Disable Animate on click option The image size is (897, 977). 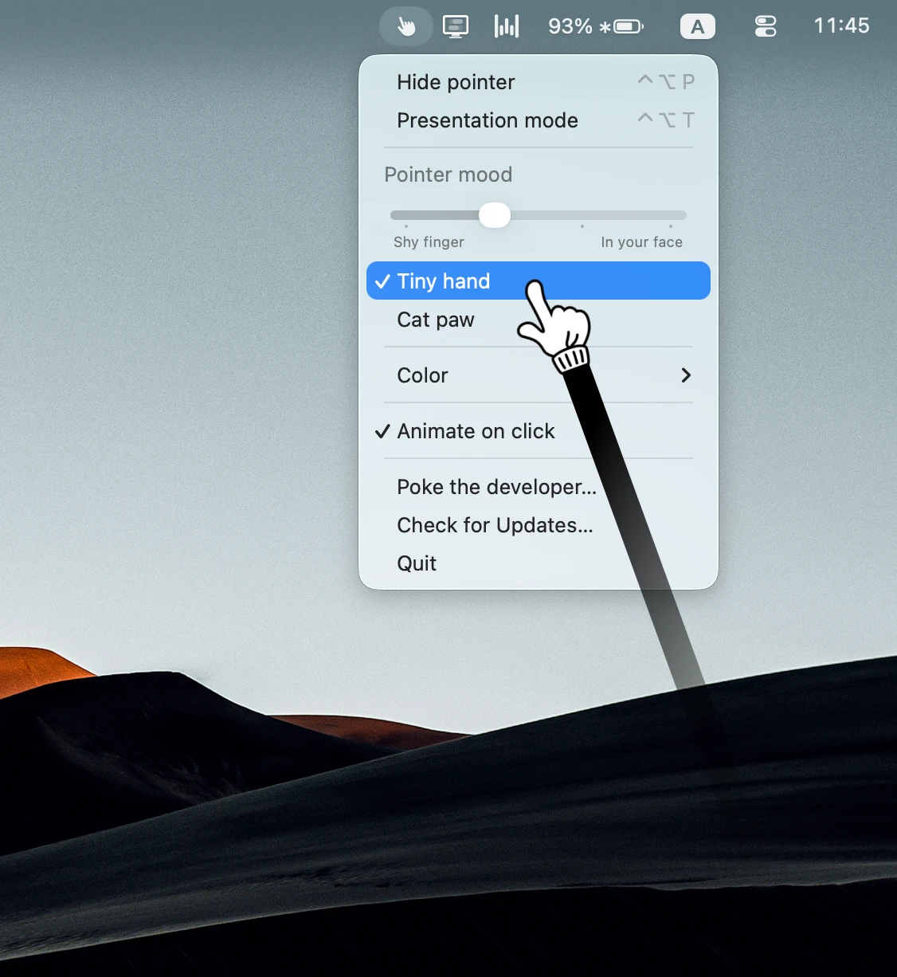tap(539, 431)
